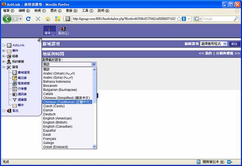
Task: Open the 書籤(B) menu
Action: [71, 11]
